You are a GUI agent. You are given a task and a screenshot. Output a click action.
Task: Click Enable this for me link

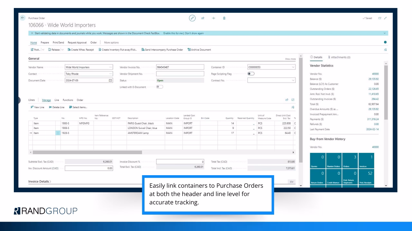173,33
